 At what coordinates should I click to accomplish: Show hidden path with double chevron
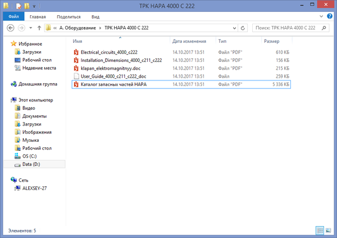(55, 28)
